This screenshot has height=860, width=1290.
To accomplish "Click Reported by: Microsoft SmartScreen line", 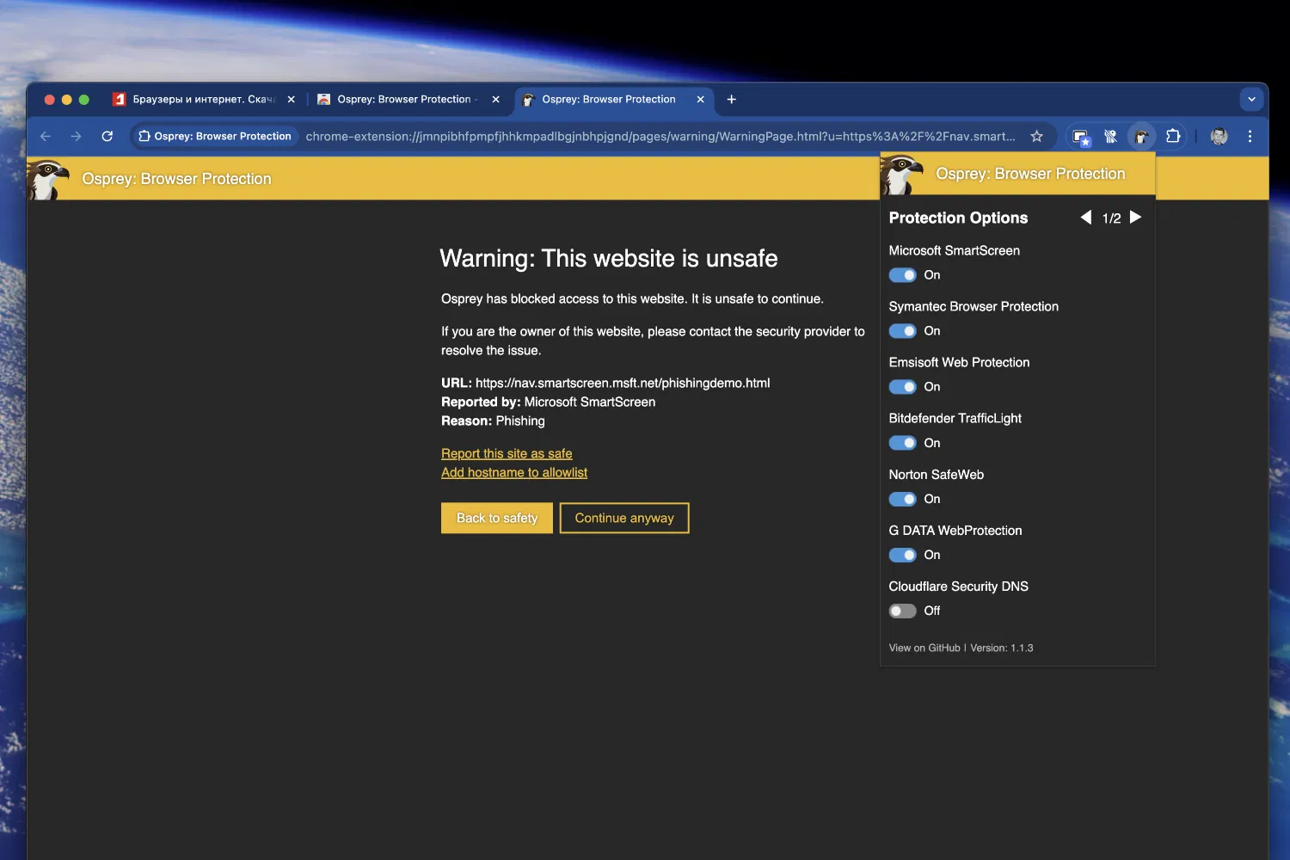I will [549, 402].
